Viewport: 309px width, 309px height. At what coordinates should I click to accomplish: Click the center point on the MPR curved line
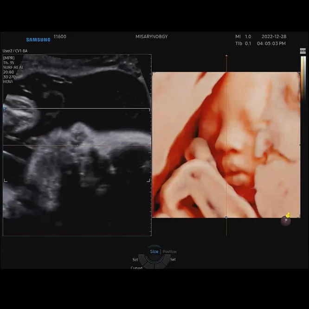pyautogui.click(x=77, y=145)
